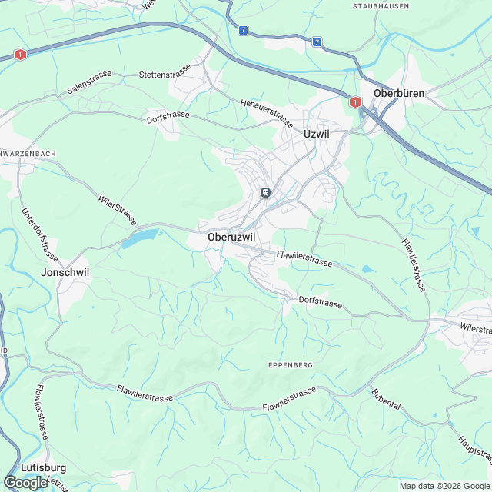Click the red route 1 shield at the left edge
Viewport: 492px width, 492px height.
point(20,55)
